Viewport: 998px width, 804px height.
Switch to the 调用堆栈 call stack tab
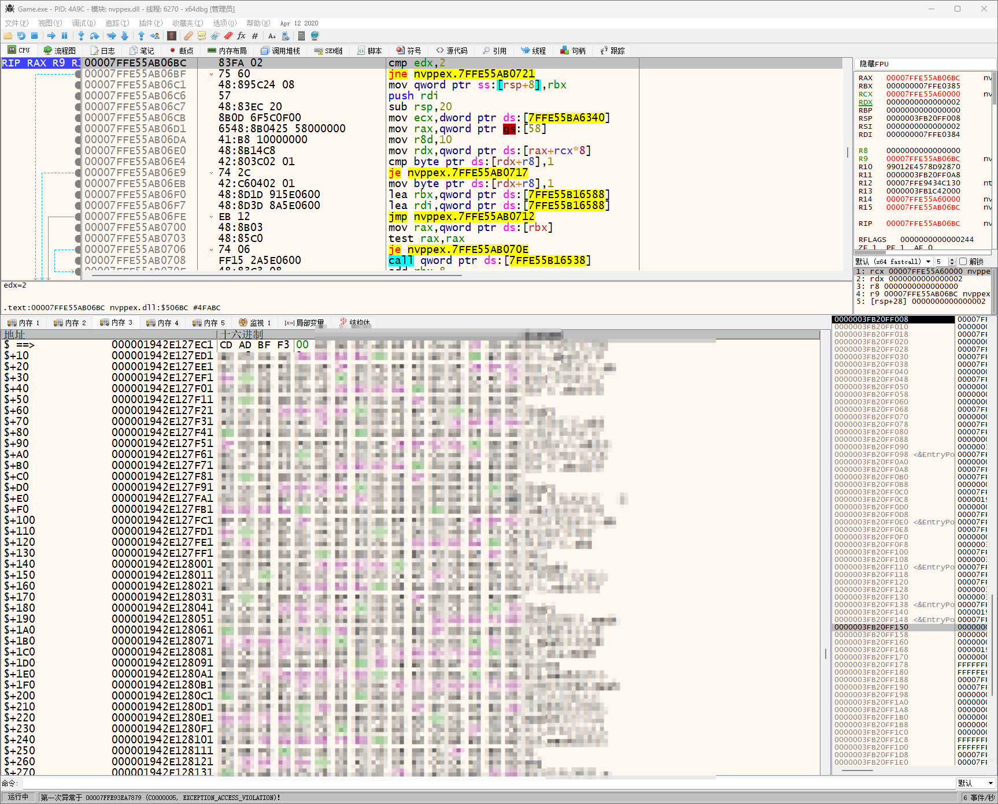click(280, 51)
